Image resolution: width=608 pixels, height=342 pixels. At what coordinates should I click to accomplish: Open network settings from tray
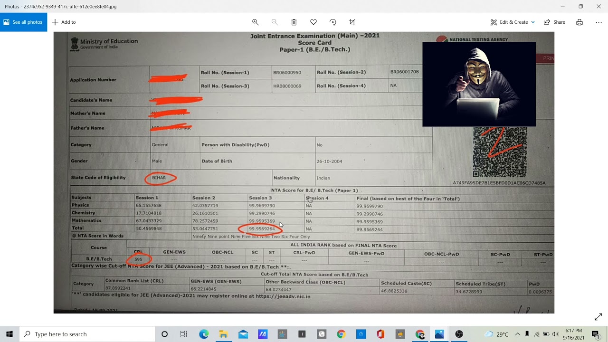click(x=537, y=334)
